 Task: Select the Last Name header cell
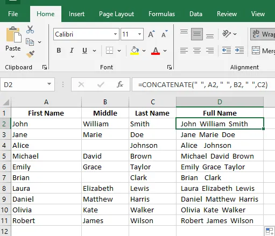click(x=152, y=113)
